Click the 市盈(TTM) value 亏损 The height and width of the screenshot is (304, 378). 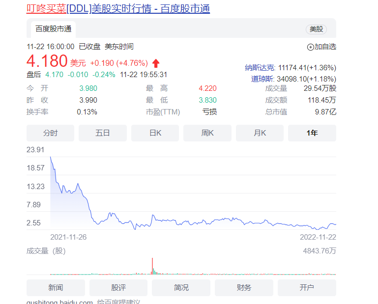[x=209, y=112]
